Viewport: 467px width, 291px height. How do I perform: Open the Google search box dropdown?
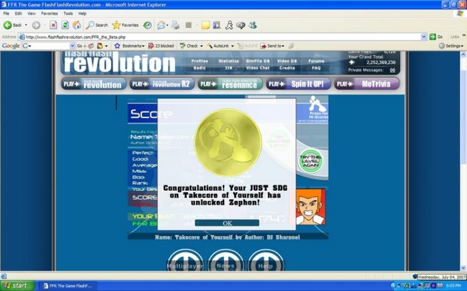click(72, 46)
